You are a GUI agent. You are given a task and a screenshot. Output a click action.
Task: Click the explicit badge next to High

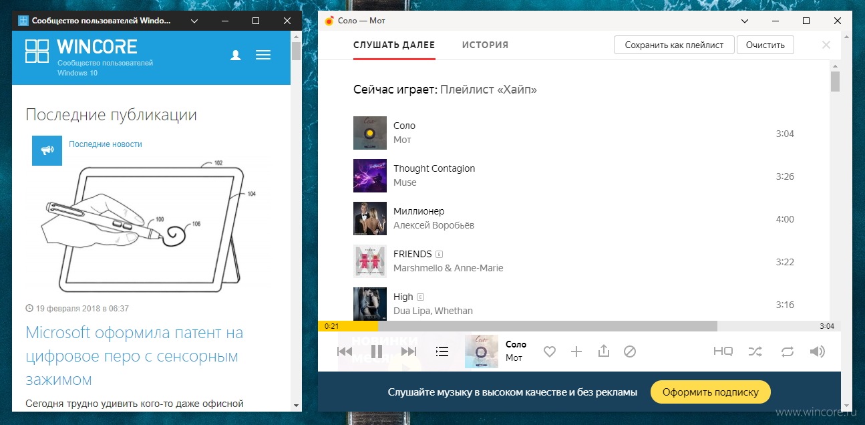coord(421,297)
